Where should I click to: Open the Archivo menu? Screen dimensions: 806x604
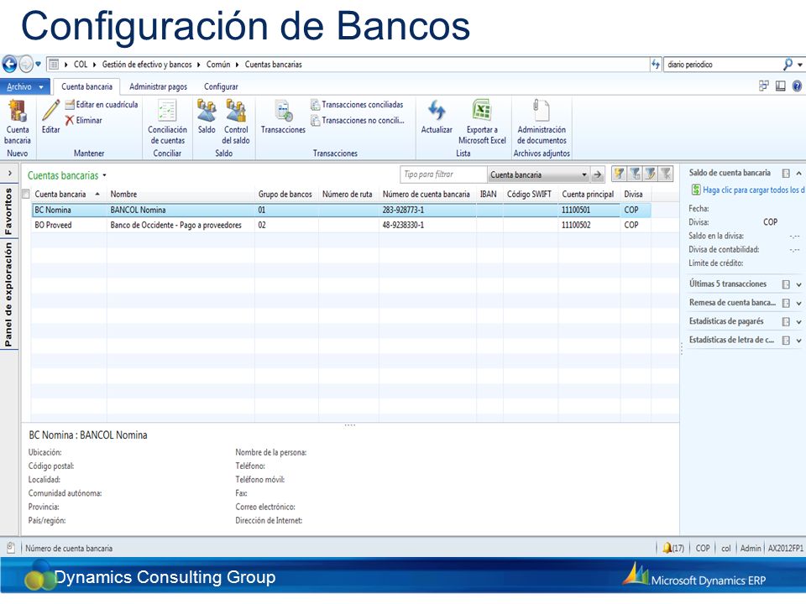pos(24,86)
